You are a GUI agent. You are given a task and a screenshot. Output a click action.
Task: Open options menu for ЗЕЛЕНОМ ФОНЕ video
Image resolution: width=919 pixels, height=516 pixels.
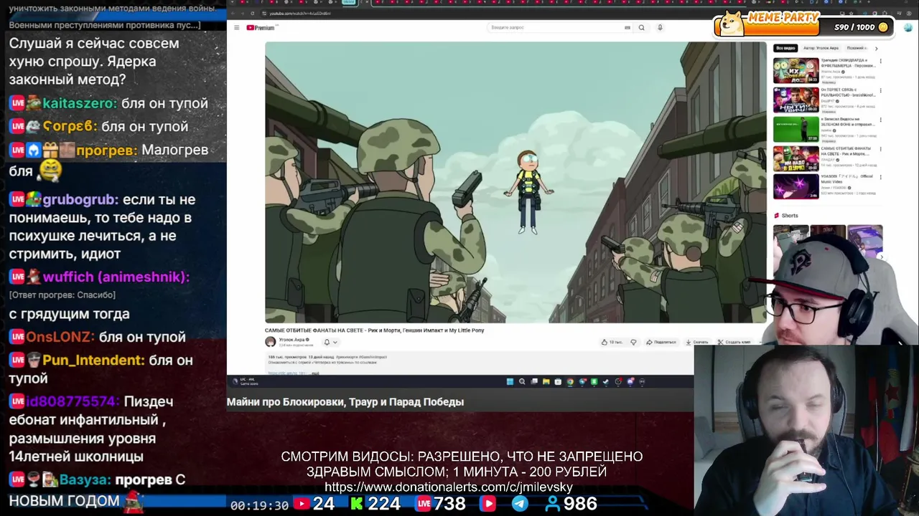click(880, 120)
